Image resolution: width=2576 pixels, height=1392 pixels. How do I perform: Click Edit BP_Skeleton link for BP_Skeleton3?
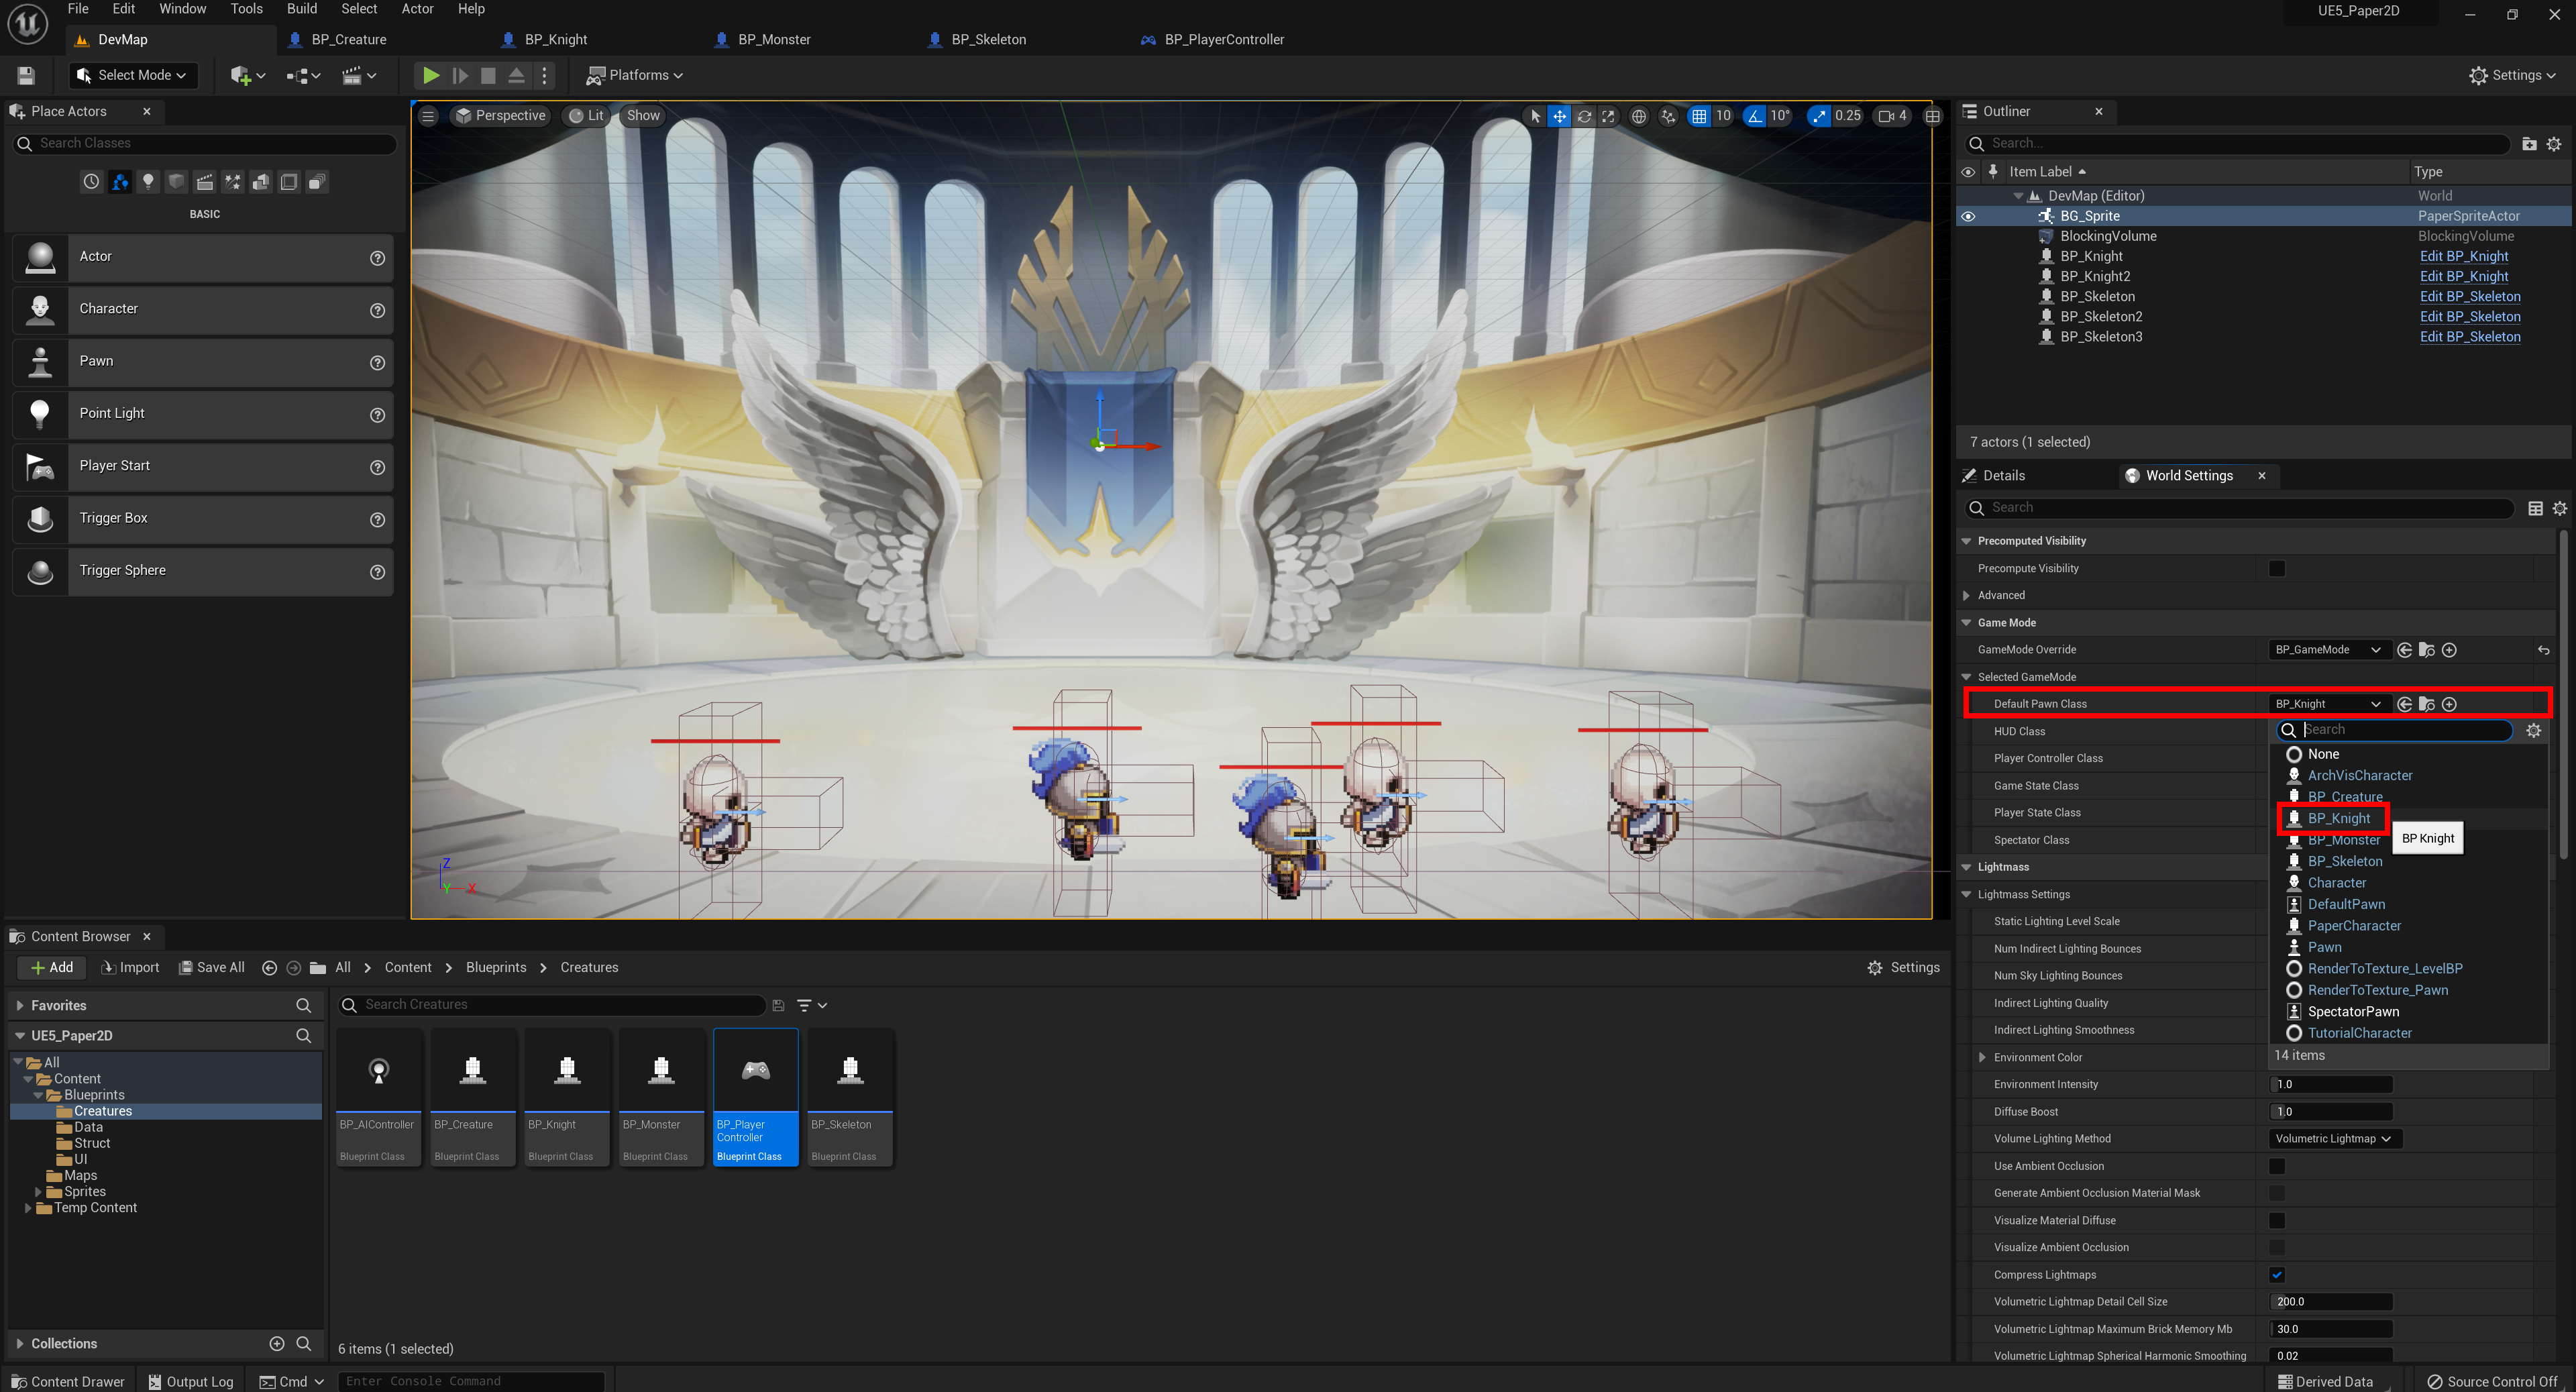point(2470,337)
